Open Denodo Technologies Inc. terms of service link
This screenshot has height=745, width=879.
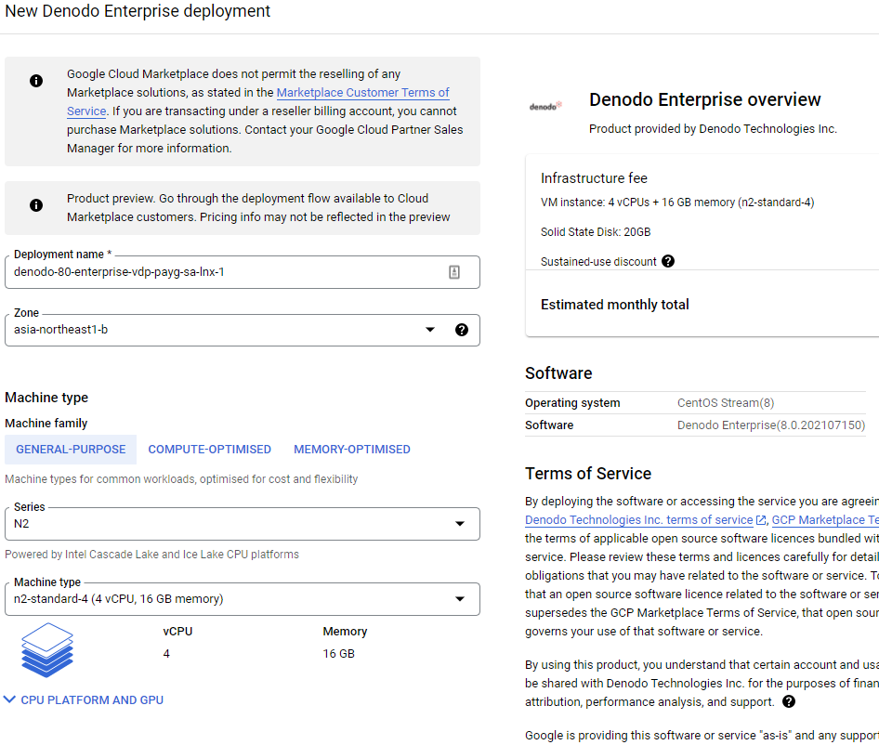(x=639, y=519)
